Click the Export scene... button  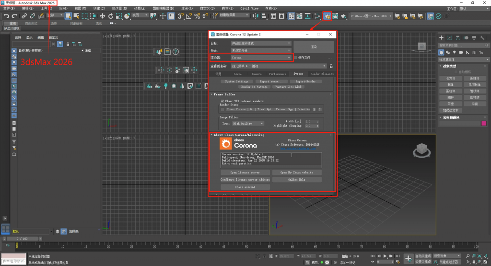coord(271,81)
